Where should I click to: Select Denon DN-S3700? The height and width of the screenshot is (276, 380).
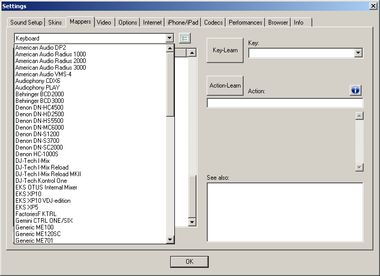coord(90,141)
